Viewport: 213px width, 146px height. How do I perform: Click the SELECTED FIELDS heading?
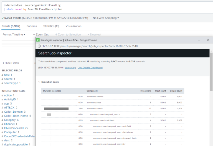[x=12, y=70]
